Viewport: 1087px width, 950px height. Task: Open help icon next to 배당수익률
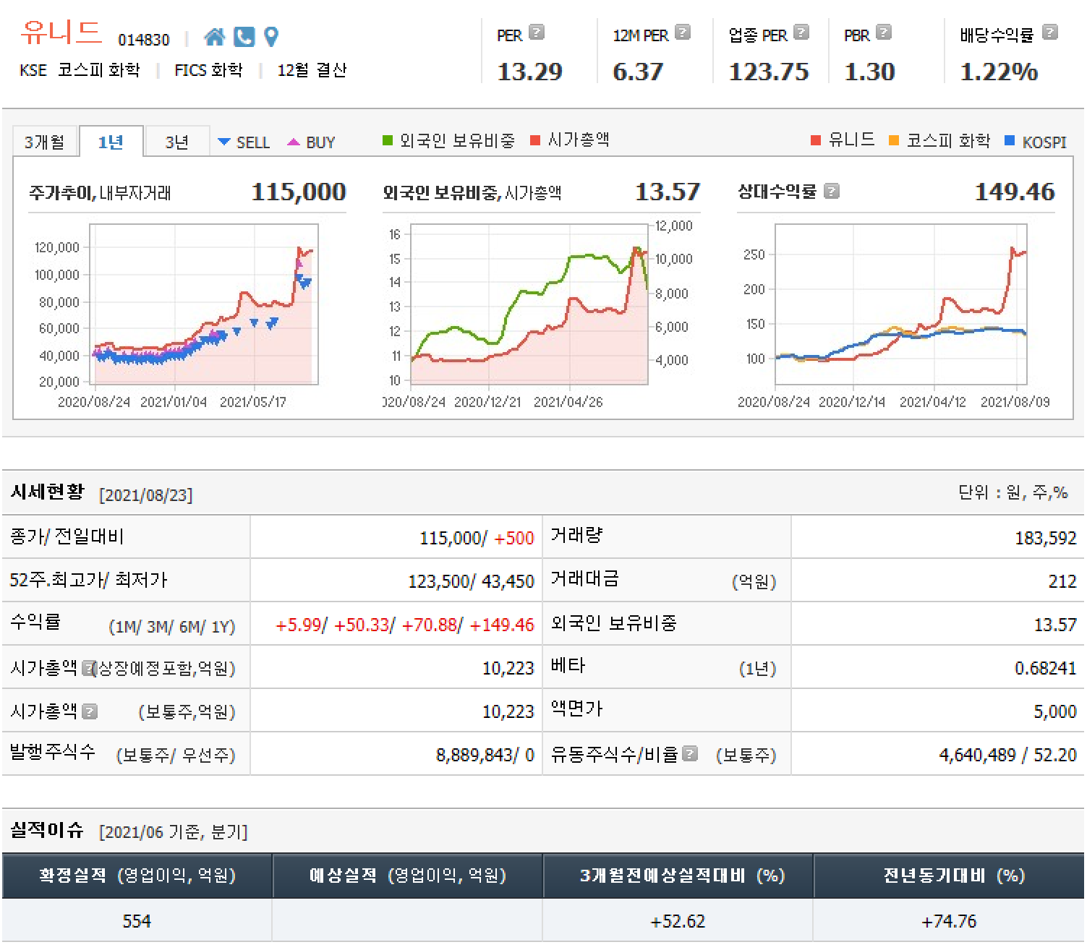click(x=1050, y=33)
